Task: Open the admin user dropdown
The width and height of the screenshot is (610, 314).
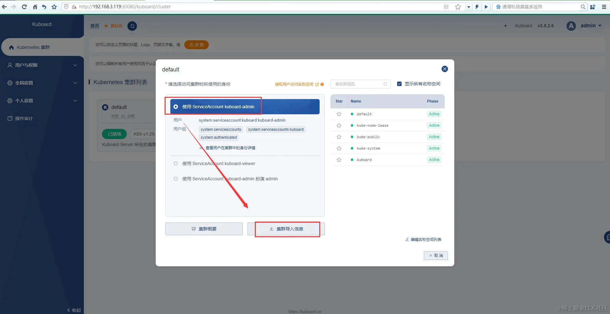Action: pyautogui.click(x=591, y=26)
